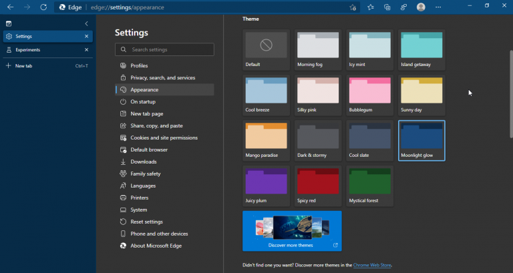Open the Collections icon

click(x=387, y=7)
